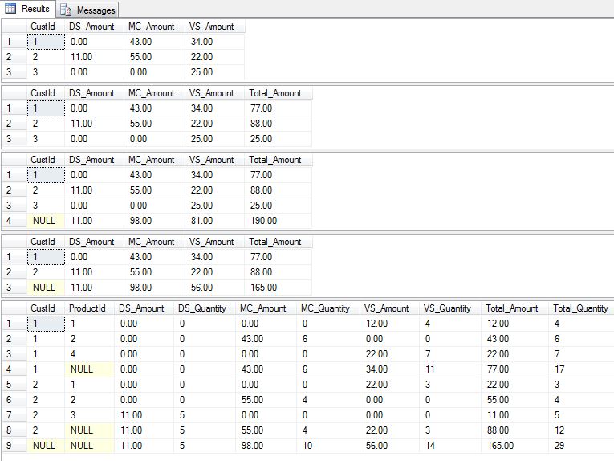This screenshot has height=461, width=614.
Task: Click the 190.00 total cell
Action: [278, 221]
